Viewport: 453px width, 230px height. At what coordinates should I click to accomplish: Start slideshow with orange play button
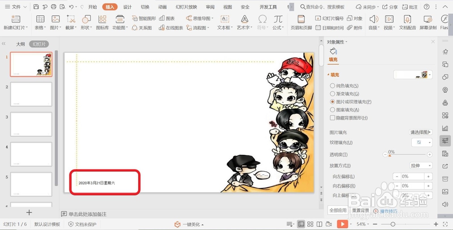(342, 224)
